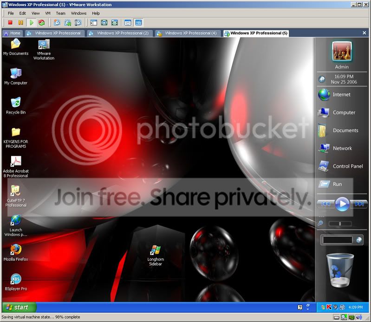This screenshot has height=322, width=371.
Task: Switch to Windows XP Professional (4) tab
Action: coord(188,33)
